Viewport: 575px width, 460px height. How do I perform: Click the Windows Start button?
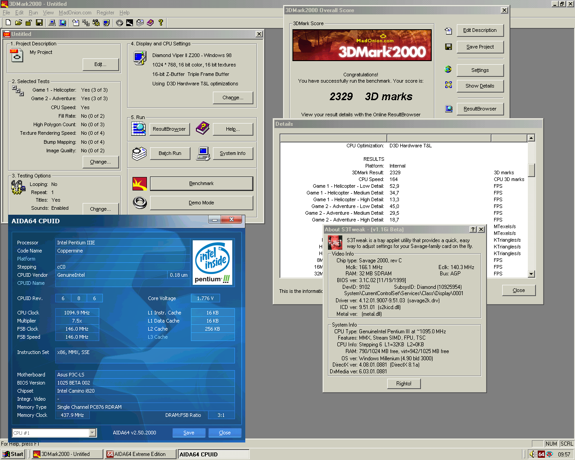13,454
